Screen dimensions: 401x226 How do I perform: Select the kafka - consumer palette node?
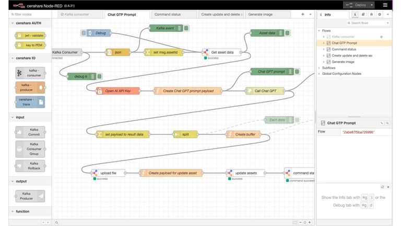30,73
